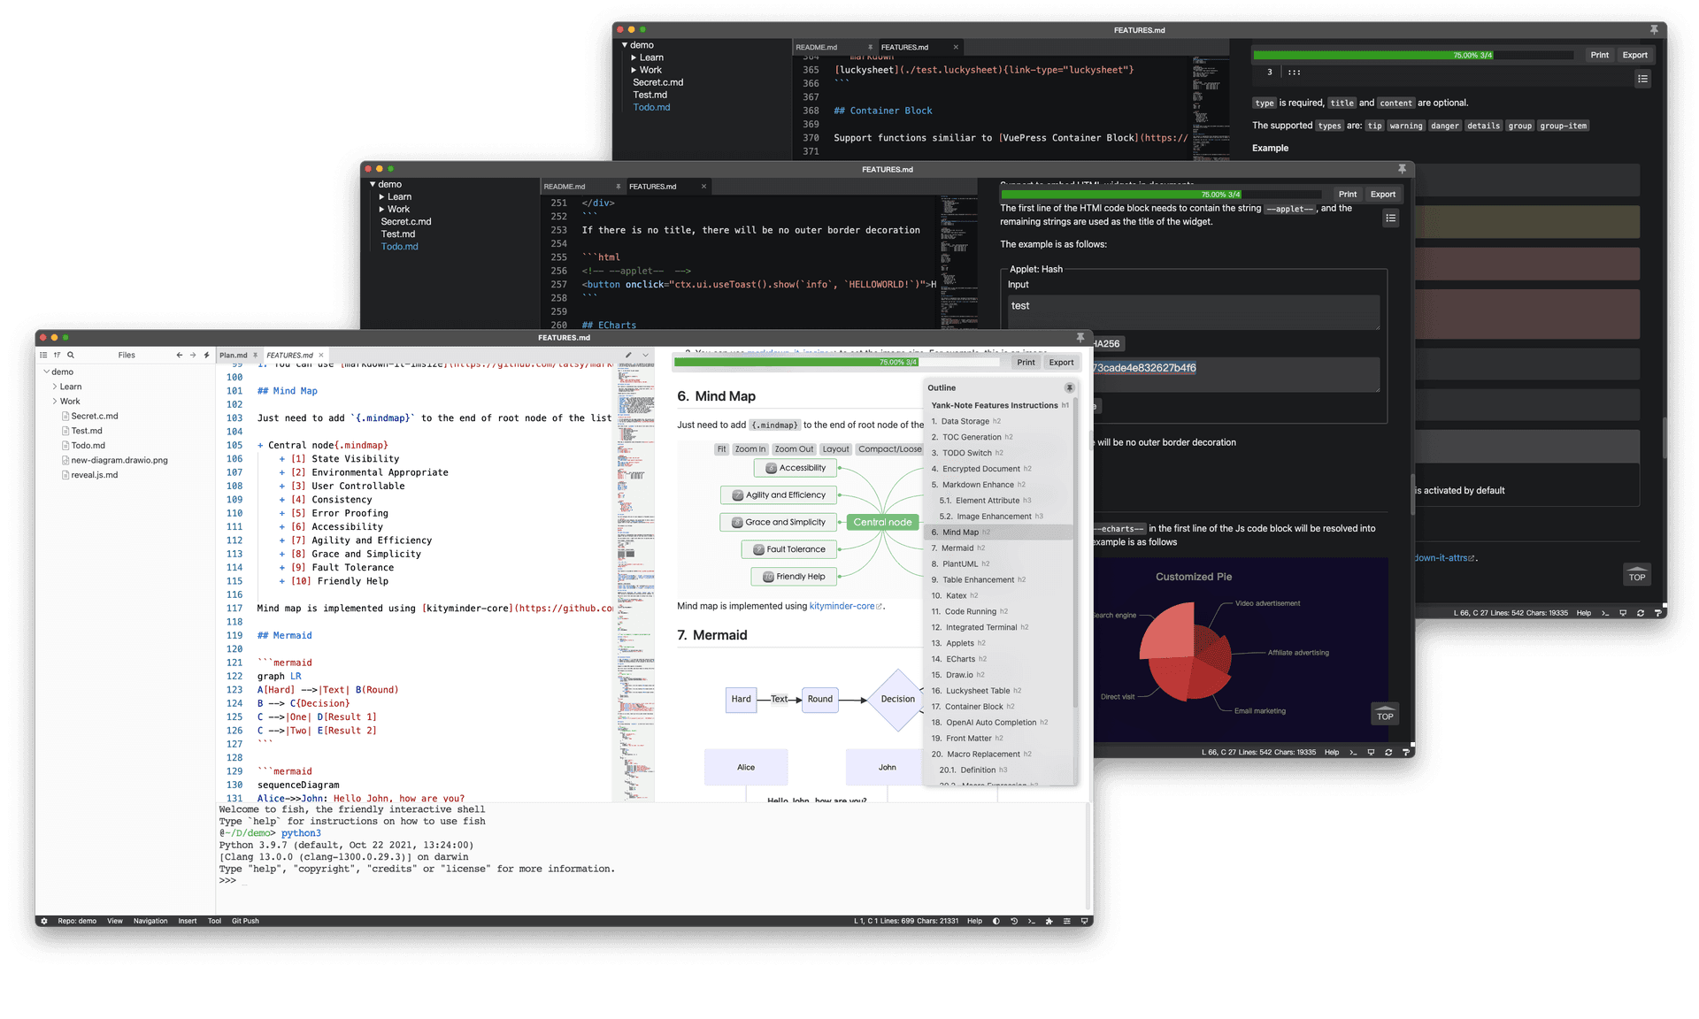The image size is (1699, 1019).
Task: Click the green 75% progress bar in front preview
Action: click(796, 362)
